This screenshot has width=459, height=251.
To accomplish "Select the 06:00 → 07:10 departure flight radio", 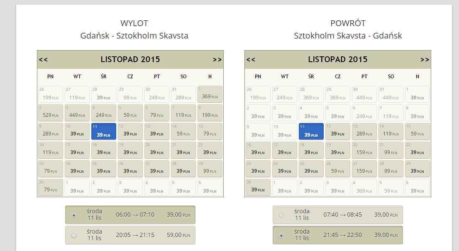I will pos(74,215).
